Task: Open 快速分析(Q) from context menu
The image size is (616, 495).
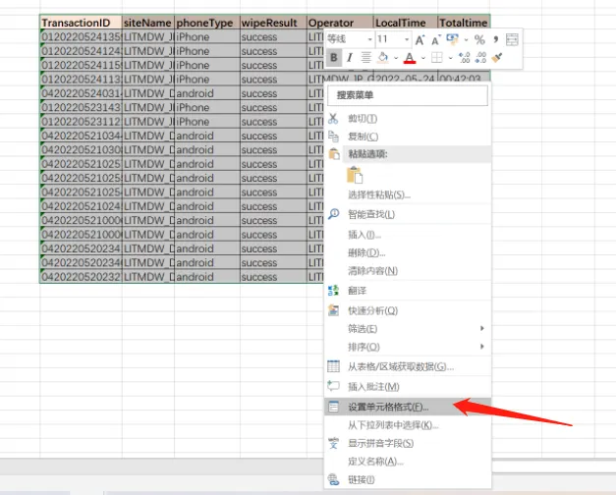Action: [408, 310]
